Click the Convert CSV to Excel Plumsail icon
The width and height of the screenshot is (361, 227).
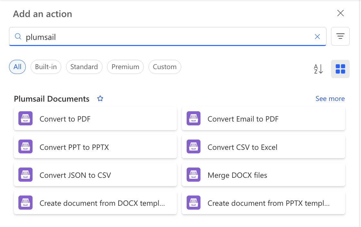[193, 147]
